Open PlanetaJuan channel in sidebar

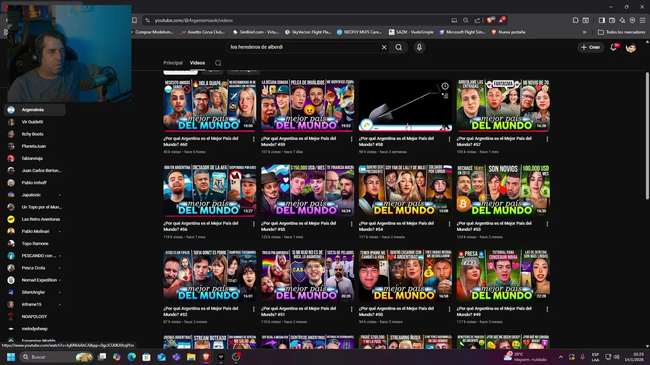point(35,146)
